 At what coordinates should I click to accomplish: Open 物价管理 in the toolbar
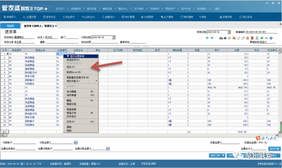click(x=128, y=17)
